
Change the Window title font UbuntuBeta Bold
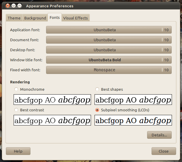point(109,60)
